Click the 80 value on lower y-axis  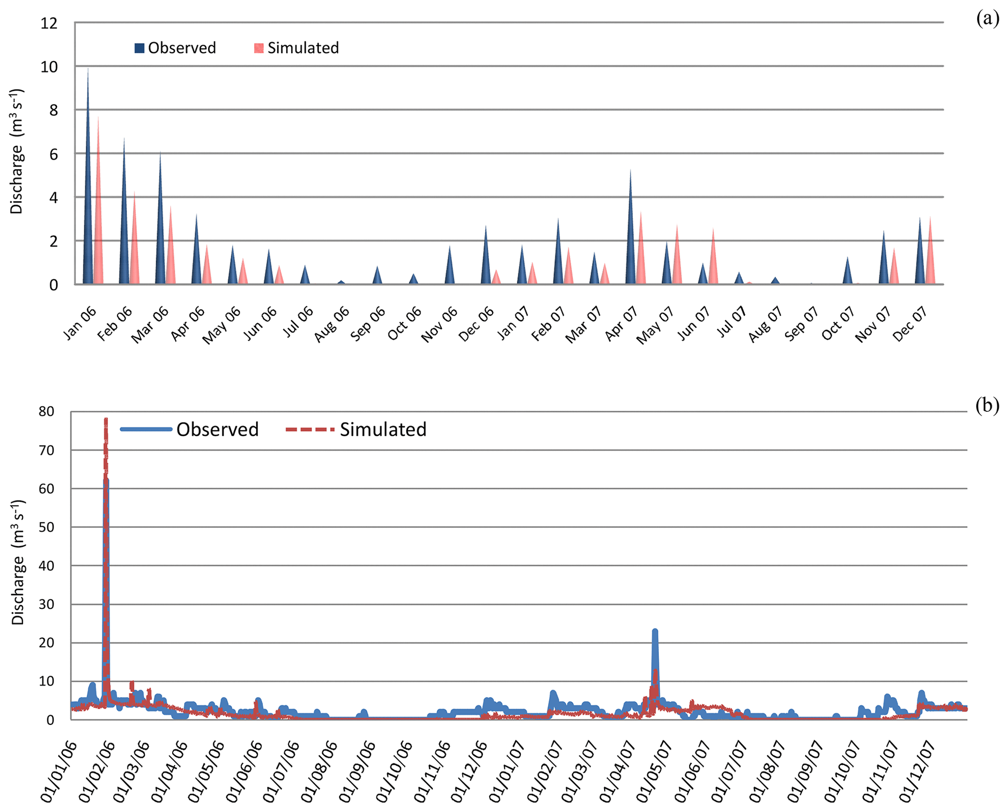point(47,412)
